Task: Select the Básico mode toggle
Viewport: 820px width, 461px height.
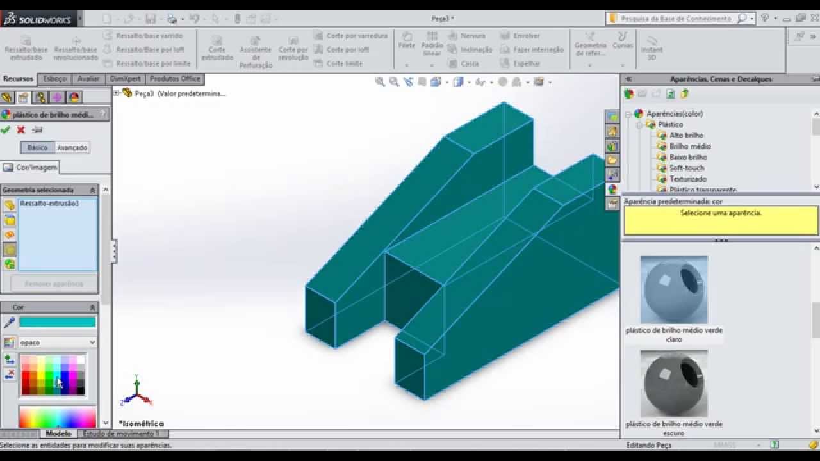Action: (x=38, y=148)
